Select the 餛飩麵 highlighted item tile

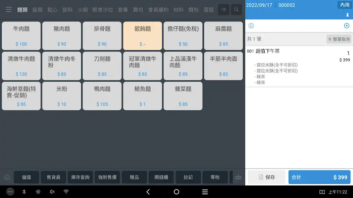(142, 36)
